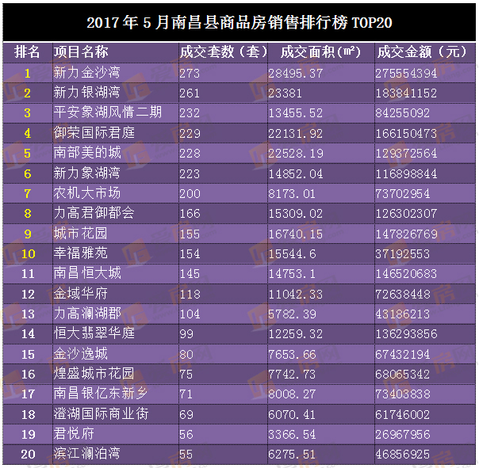Select the project name 力高君御都会
Screen dimensions: 479x468
point(94,213)
